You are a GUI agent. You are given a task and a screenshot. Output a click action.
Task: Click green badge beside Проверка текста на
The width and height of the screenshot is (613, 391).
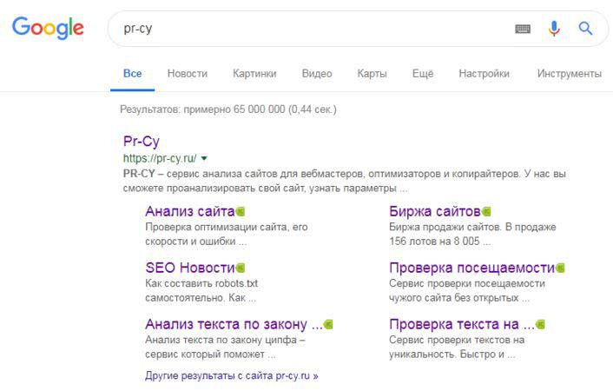(x=540, y=324)
